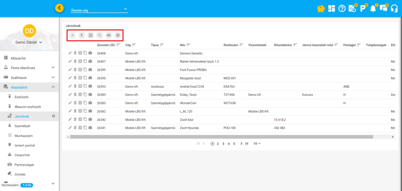The image size is (402, 191).
Task: Toggle favorite star next to Járművek
Action: coord(54,116)
